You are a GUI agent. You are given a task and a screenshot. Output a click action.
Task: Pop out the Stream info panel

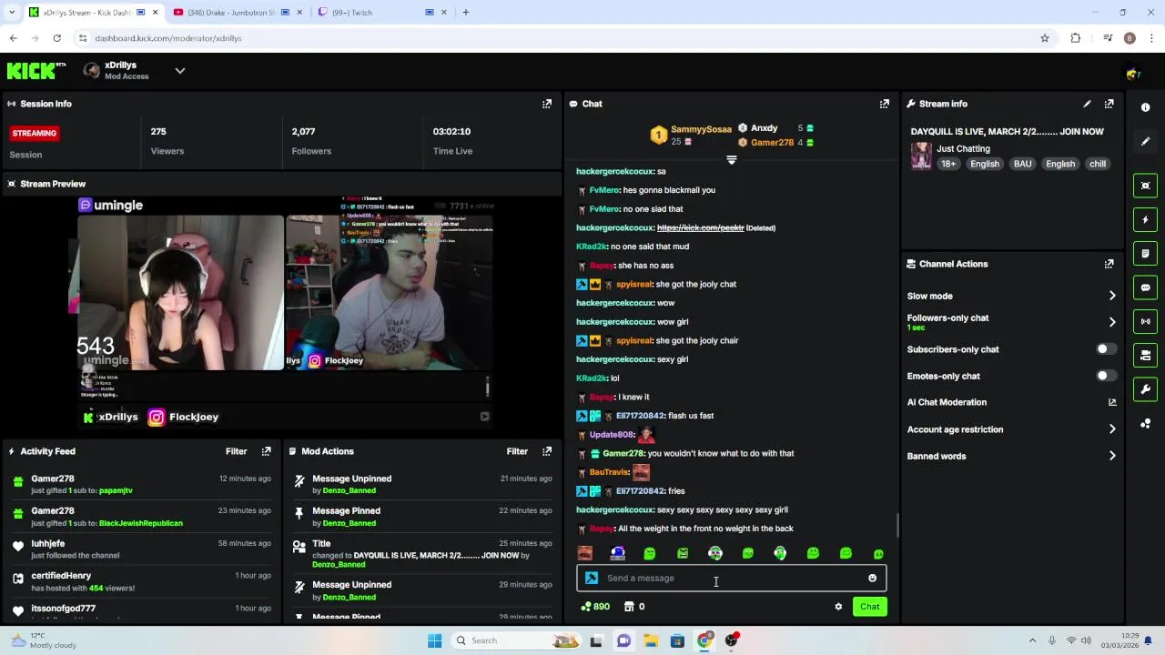tap(1109, 104)
